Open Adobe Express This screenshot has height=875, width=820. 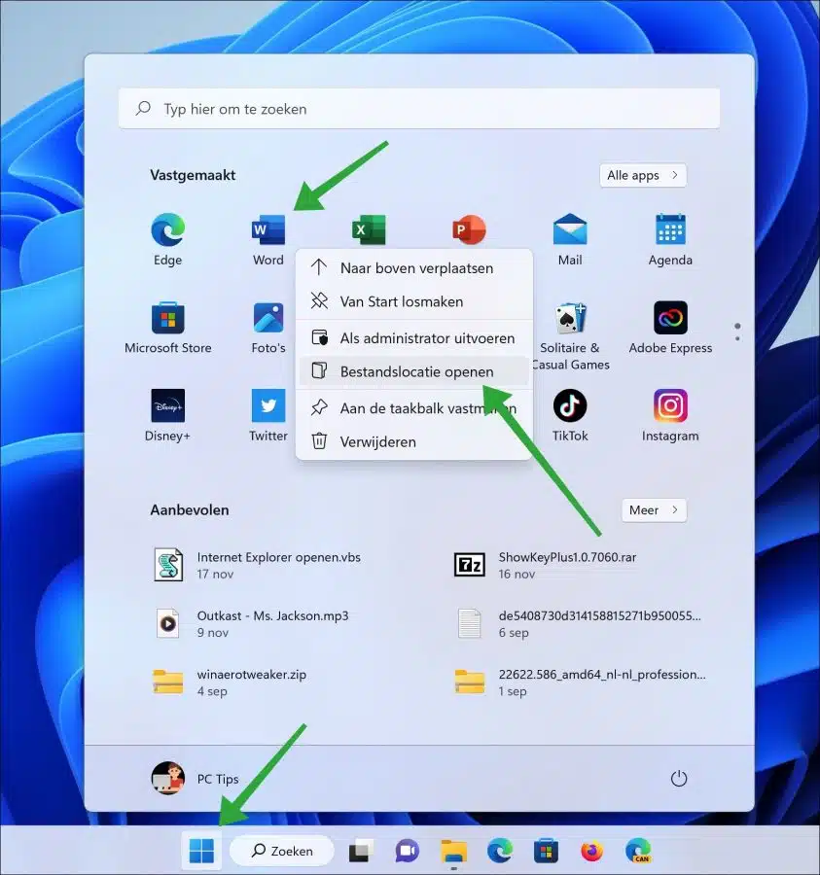(x=670, y=327)
